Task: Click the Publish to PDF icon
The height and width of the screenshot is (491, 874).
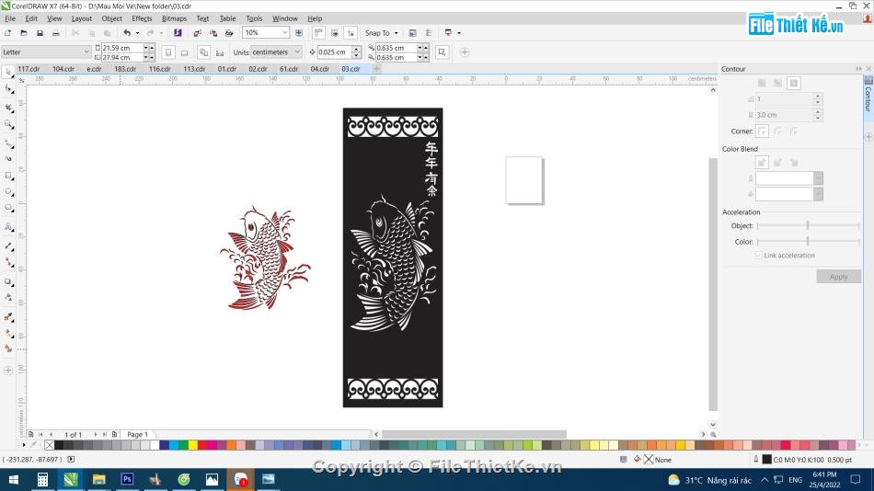Action: (x=229, y=33)
